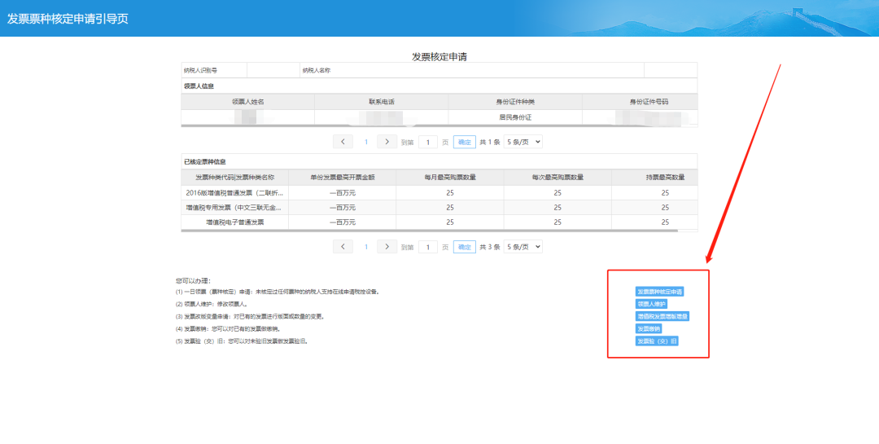Select the 增值税电子普通发票 table row

tap(439, 222)
